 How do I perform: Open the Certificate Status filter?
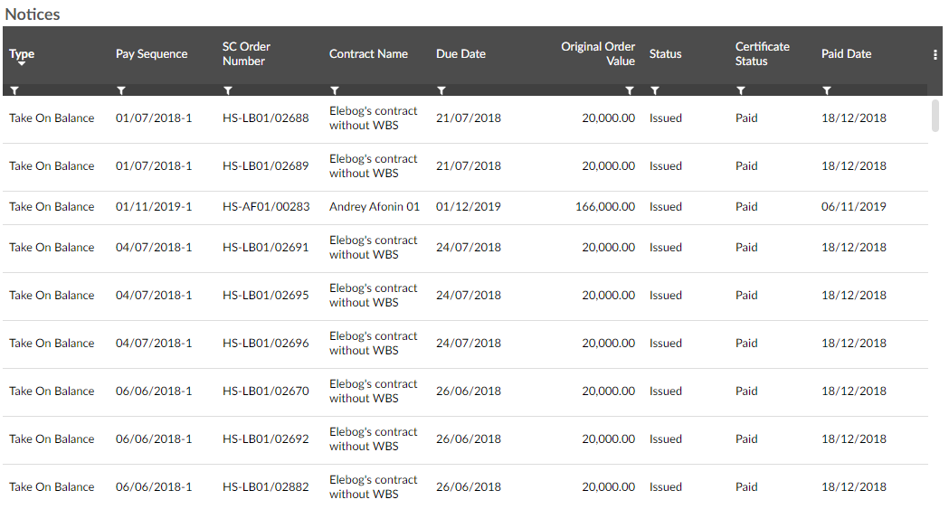pos(741,90)
